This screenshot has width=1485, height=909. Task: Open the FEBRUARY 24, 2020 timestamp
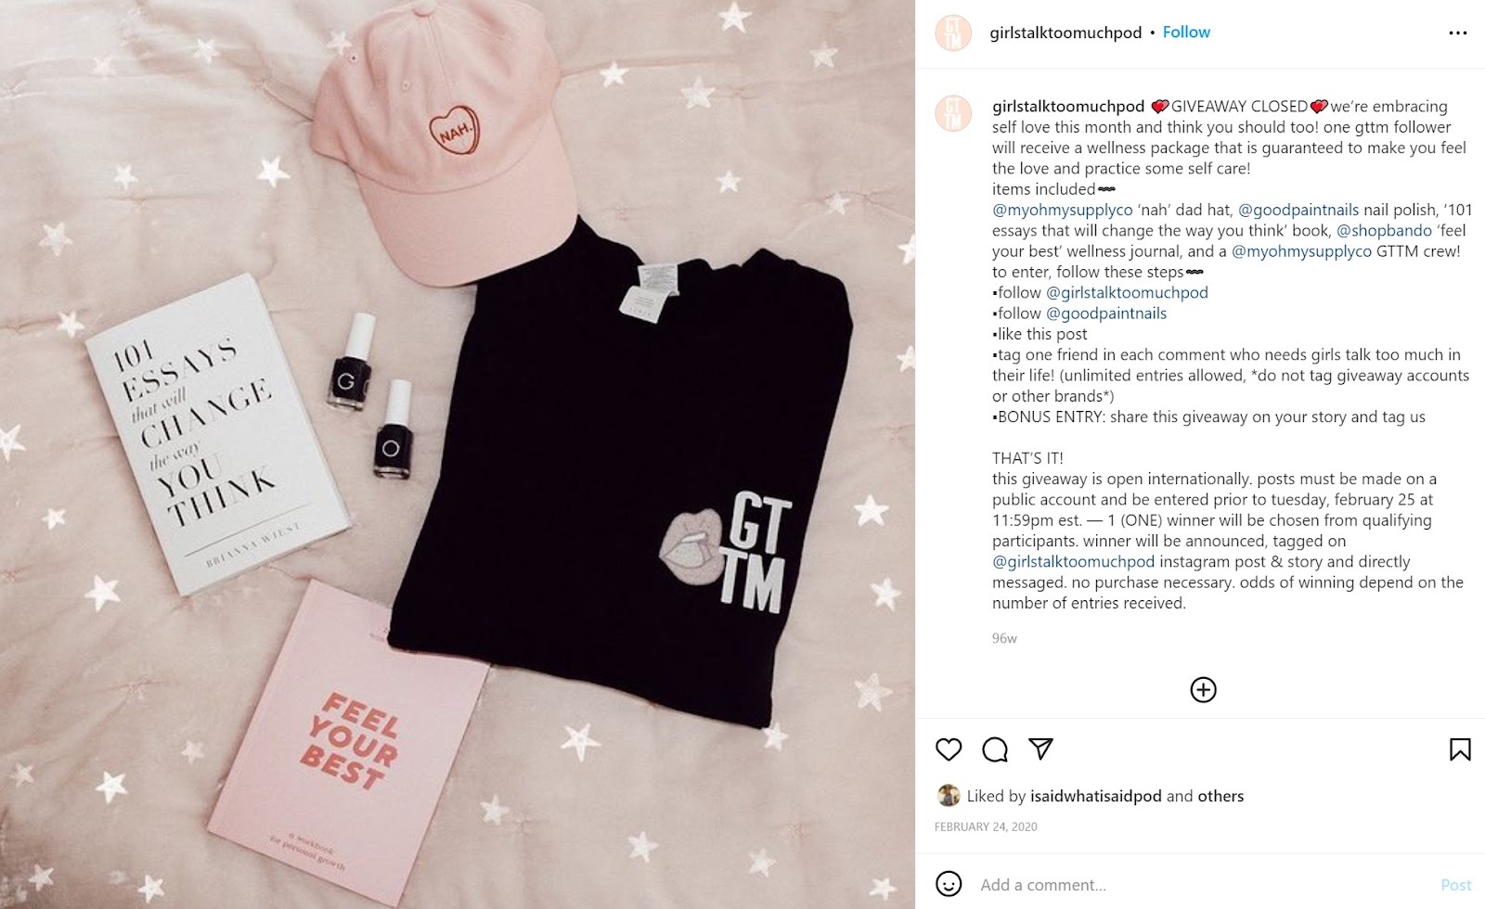click(986, 826)
